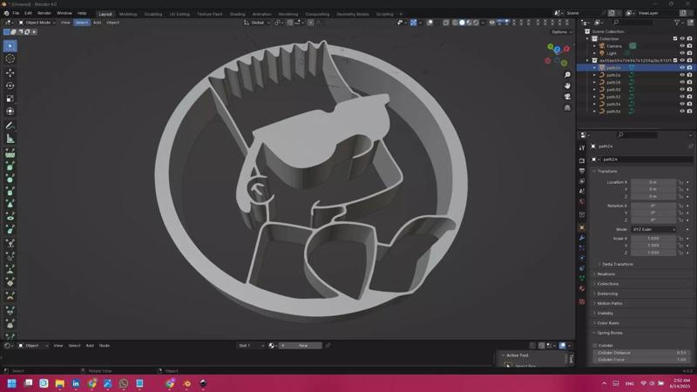Open the File menu
This screenshot has height=392, width=697.
[x=16, y=13]
